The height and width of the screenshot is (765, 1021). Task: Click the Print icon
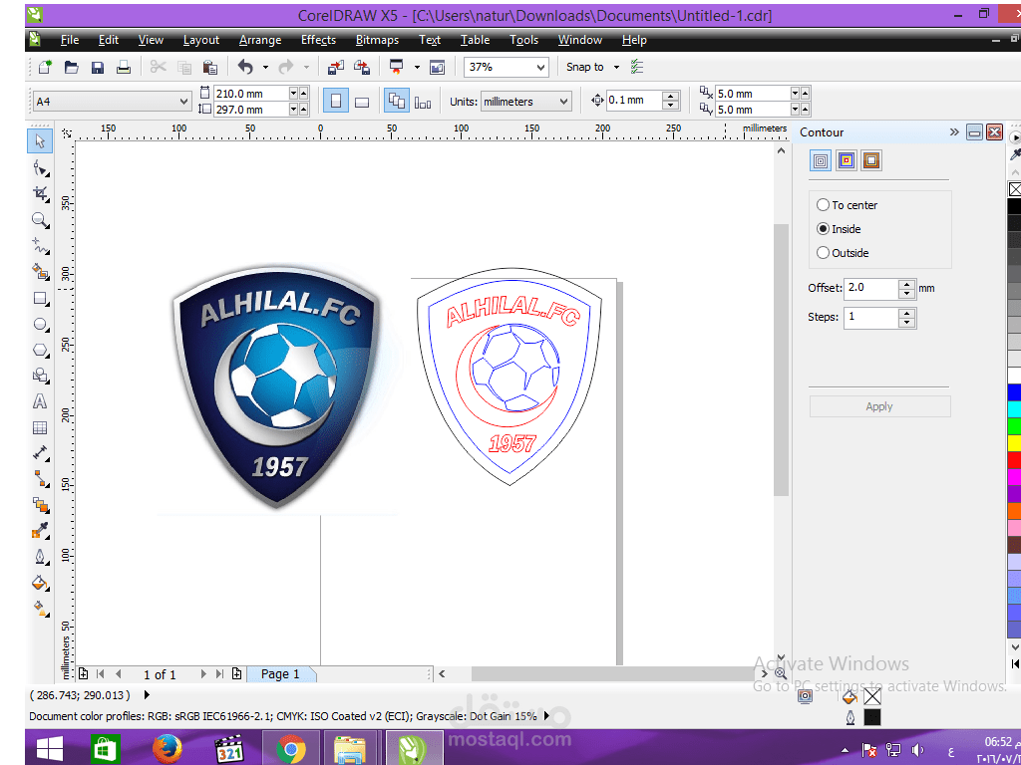coord(123,67)
